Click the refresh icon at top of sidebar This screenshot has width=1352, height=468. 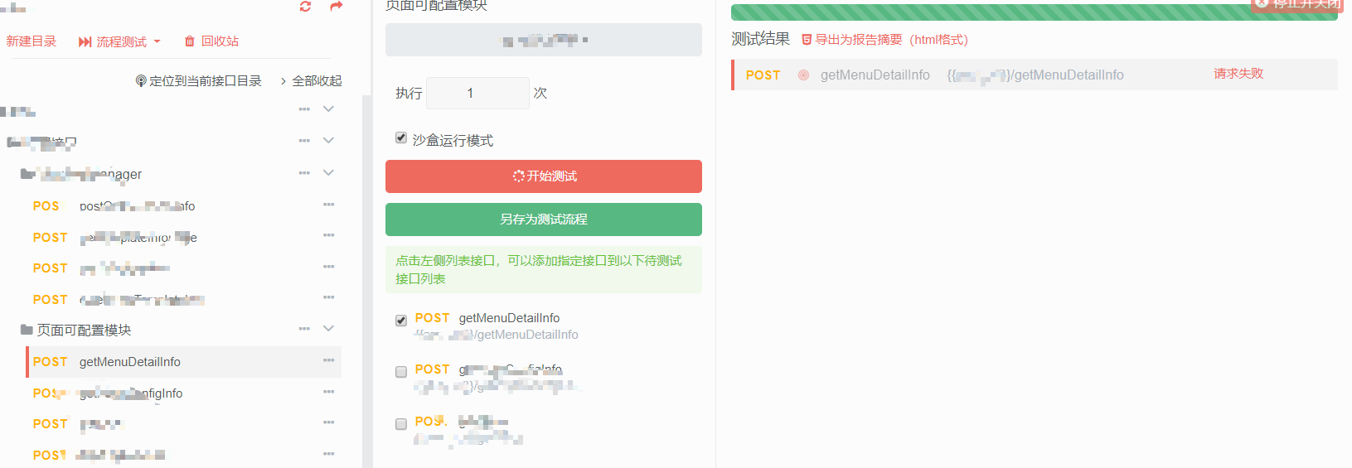click(x=305, y=6)
